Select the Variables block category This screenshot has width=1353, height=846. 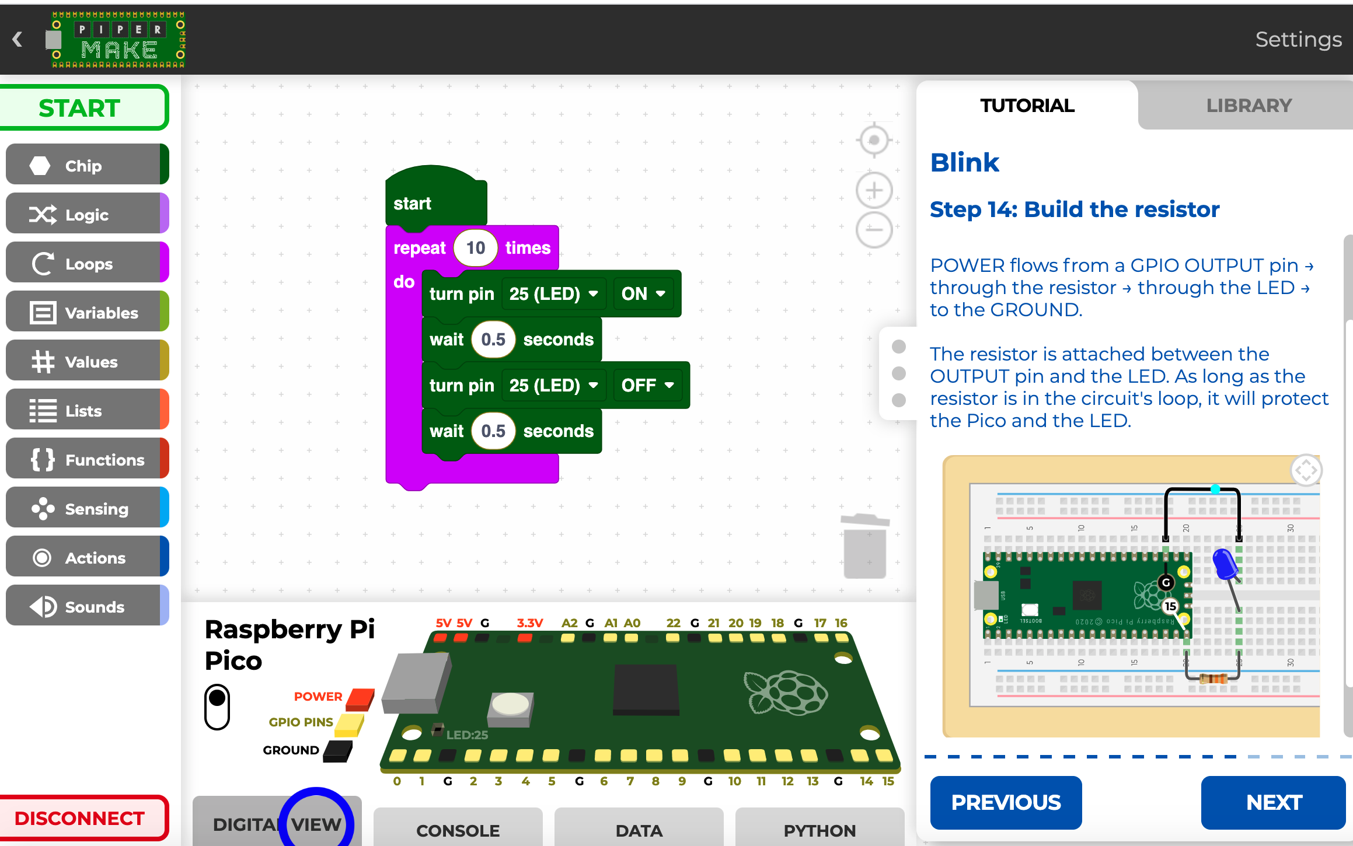coord(88,312)
